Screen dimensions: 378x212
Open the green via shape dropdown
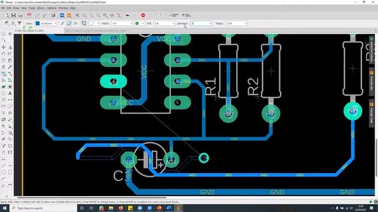coord(139,24)
